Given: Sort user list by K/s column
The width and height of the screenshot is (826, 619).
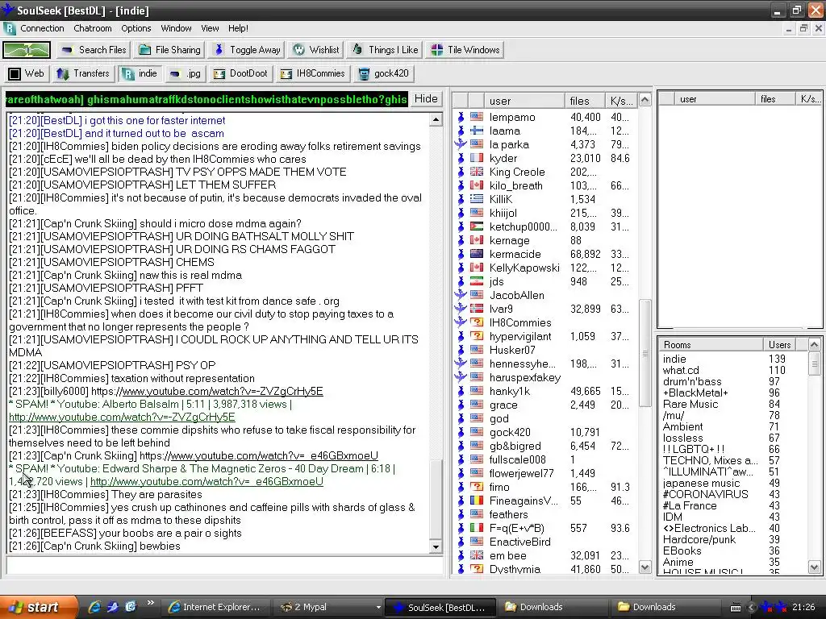Looking at the screenshot, I should pyautogui.click(x=620, y=101).
